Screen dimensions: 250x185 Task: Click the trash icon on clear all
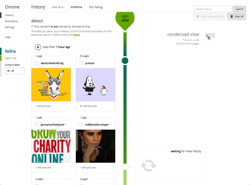232,16
